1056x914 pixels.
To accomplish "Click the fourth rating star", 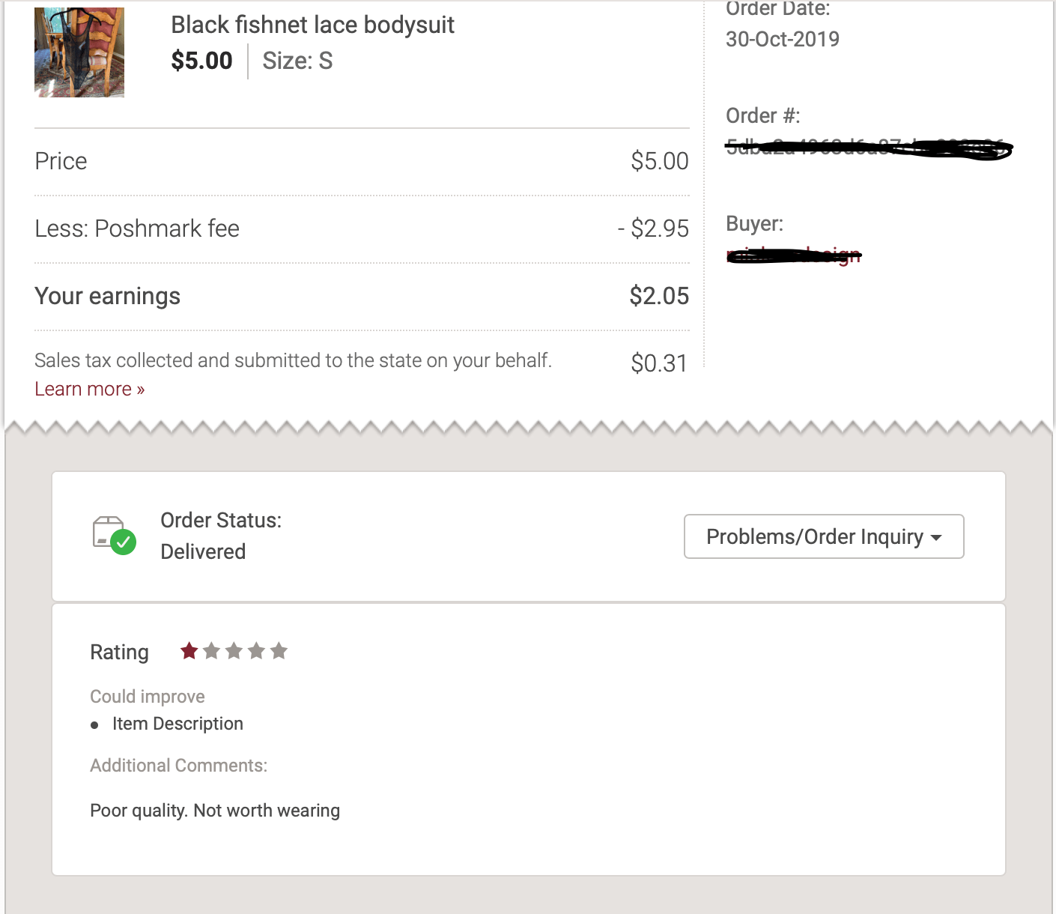I will click(x=256, y=651).
